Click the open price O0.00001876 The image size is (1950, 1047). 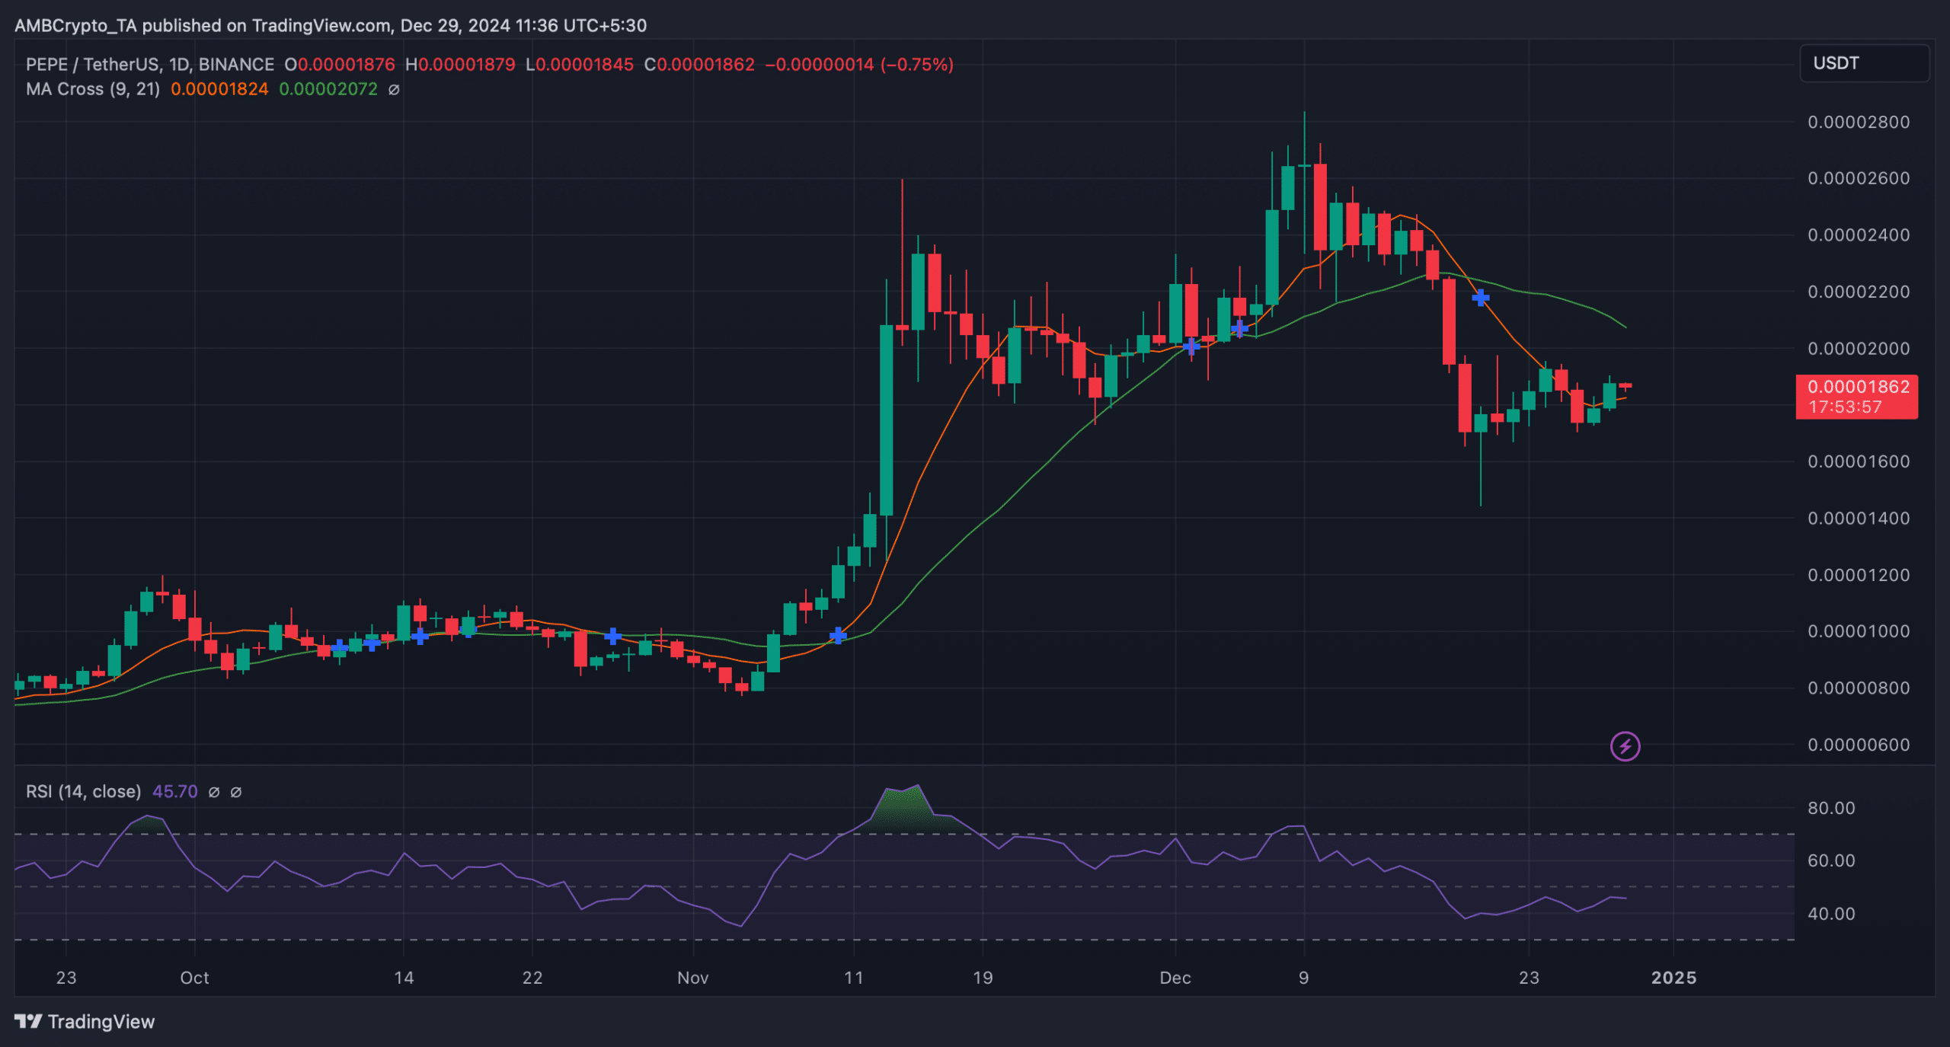(340, 65)
